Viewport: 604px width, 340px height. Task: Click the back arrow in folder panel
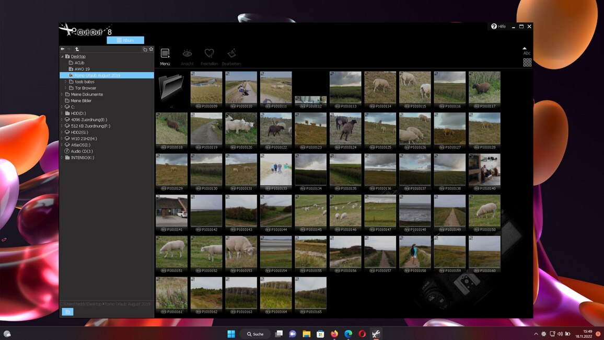tap(63, 49)
